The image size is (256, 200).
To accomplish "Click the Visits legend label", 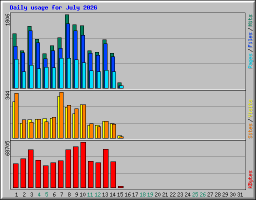I will click(250, 108).
